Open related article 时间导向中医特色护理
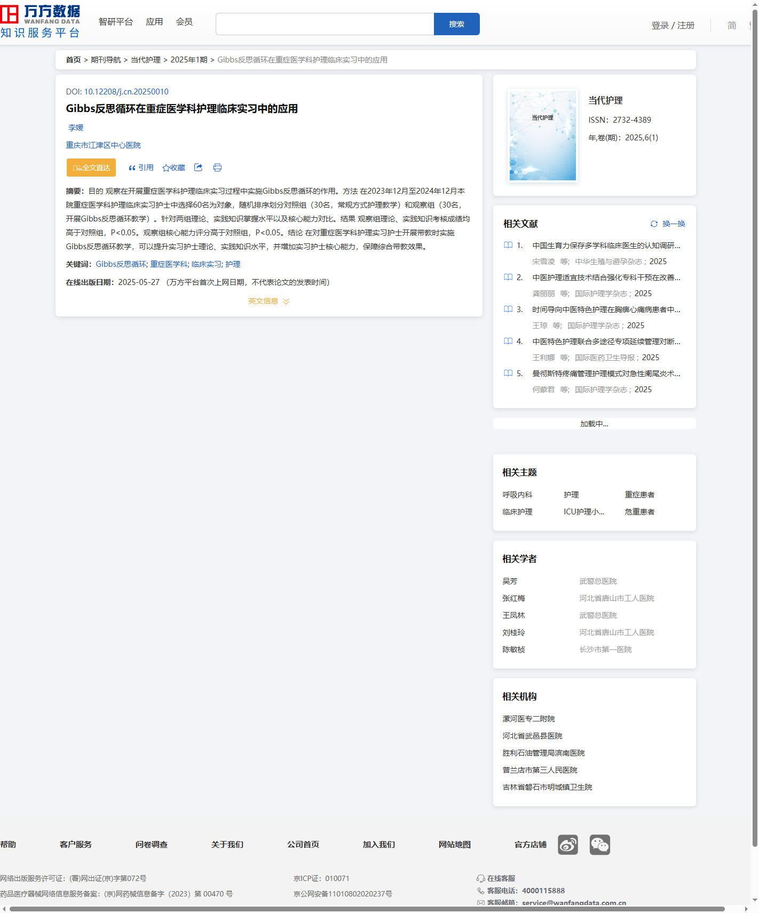 pyautogui.click(x=606, y=309)
